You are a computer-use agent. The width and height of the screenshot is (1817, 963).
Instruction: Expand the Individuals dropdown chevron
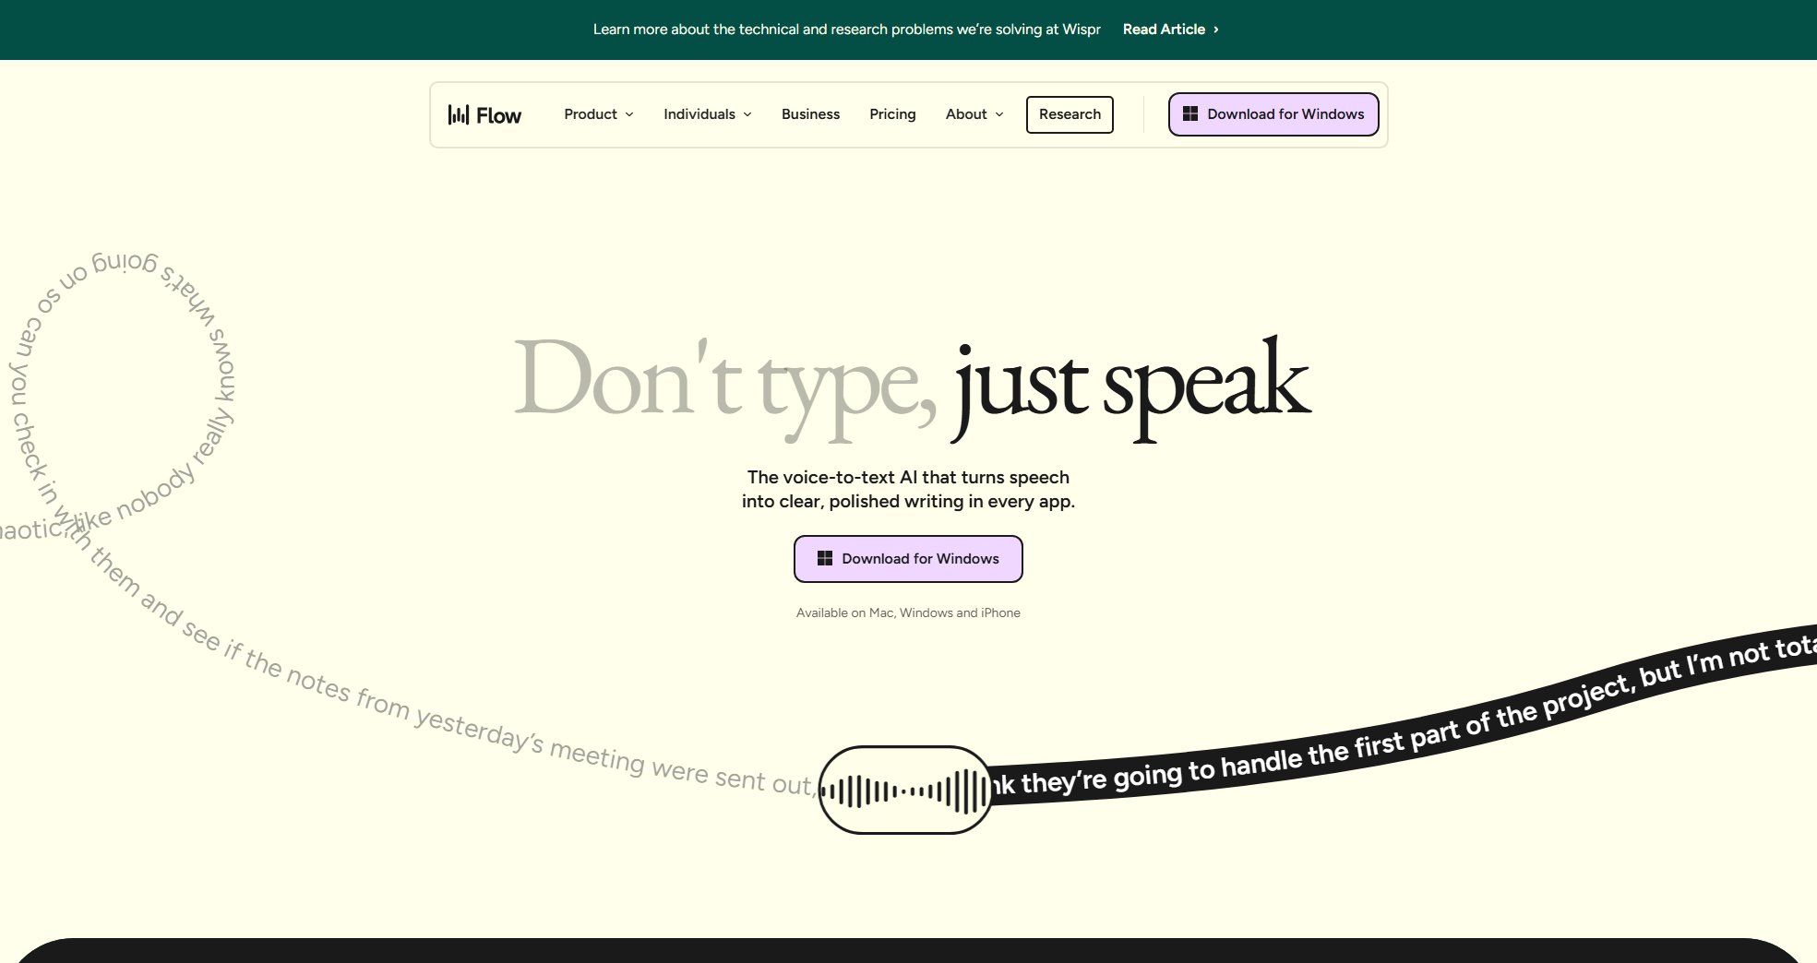[x=747, y=114]
